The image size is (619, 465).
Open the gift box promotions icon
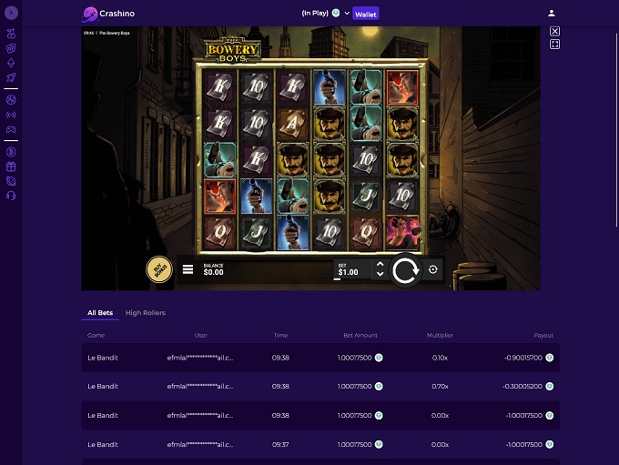coord(11,167)
